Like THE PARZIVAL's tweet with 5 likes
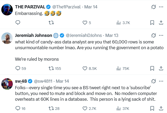Image resolution: width=167 pixels, height=113 pixels. click(85, 23)
